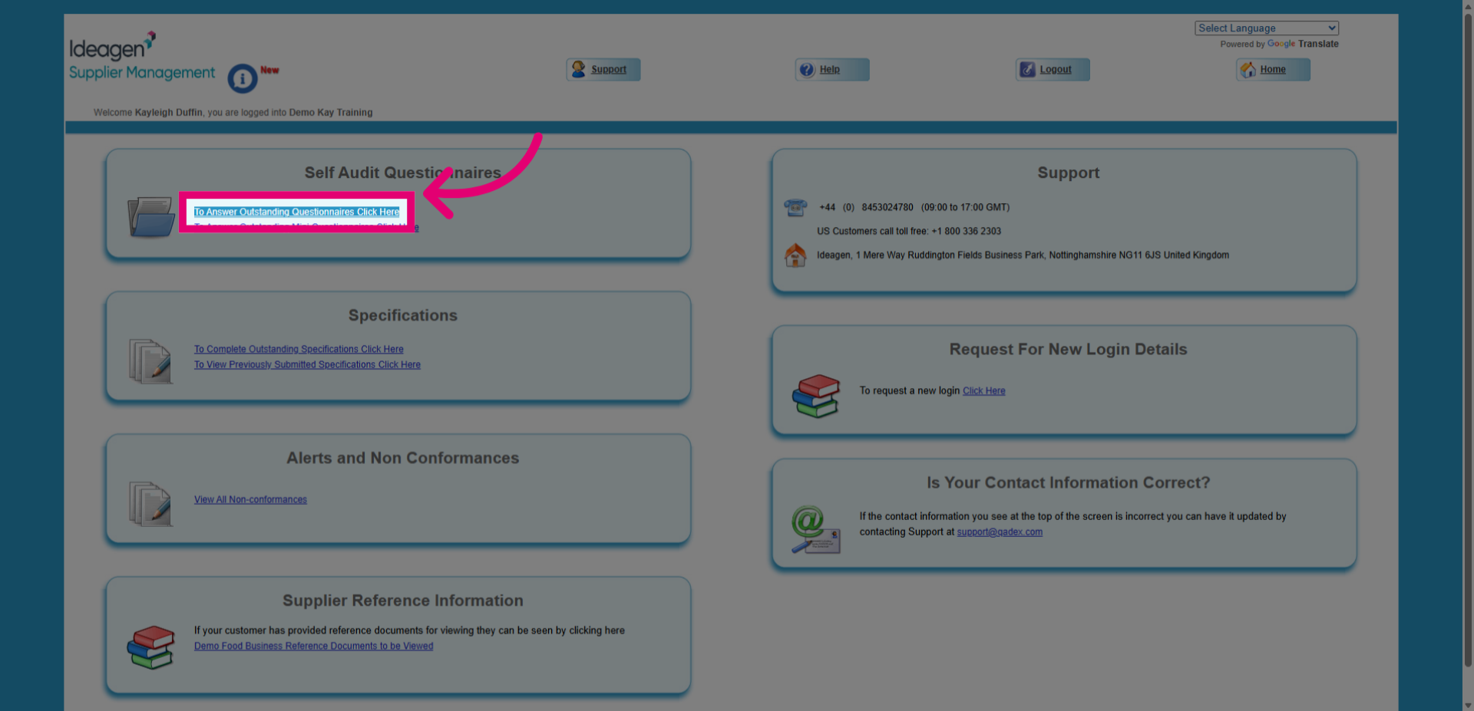Open Demo Food Business Reference Documents link

(313, 647)
